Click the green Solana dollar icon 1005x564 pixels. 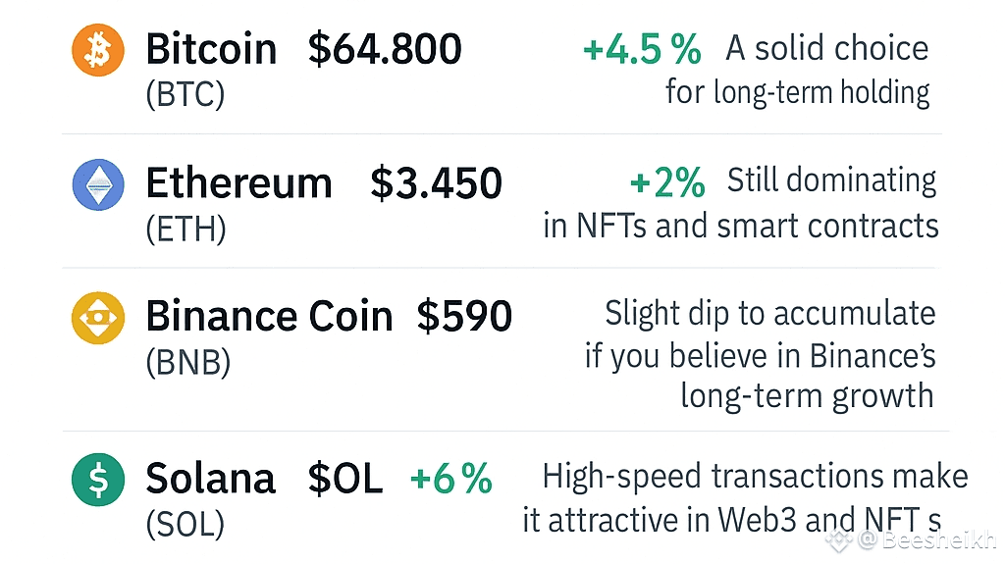[98, 480]
